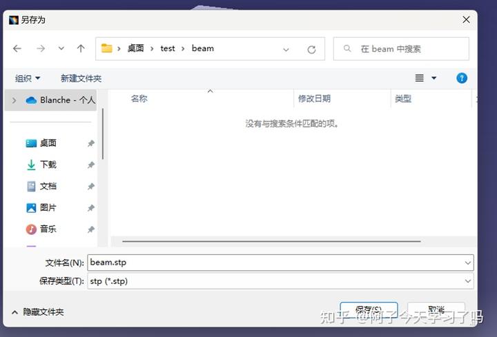
Task: Click the 在 beam 中搜索 search field
Action: pyautogui.click(x=401, y=49)
